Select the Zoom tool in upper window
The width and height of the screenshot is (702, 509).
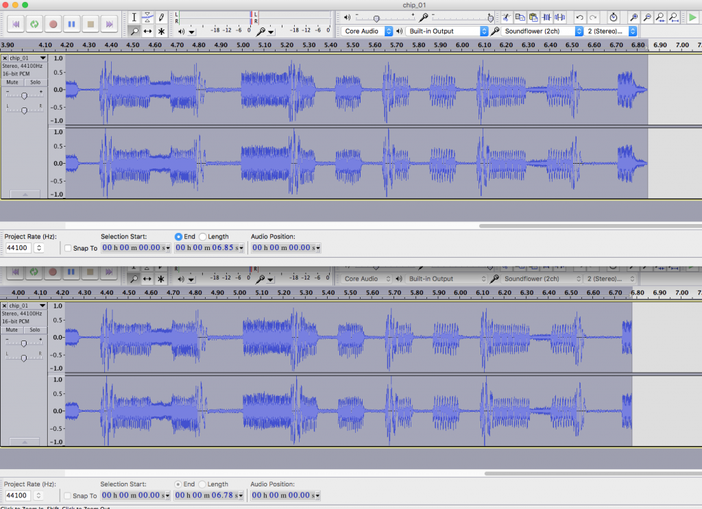tap(134, 32)
